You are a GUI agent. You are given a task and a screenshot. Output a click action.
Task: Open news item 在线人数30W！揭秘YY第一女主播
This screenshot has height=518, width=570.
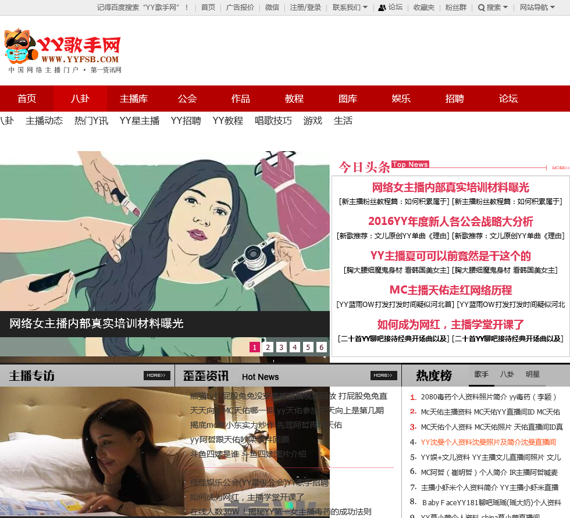click(280, 512)
